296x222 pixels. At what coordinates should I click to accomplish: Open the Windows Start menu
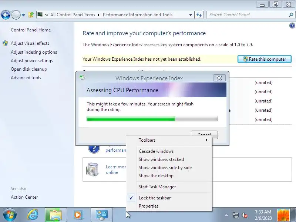pyautogui.click(x=10, y=215)
